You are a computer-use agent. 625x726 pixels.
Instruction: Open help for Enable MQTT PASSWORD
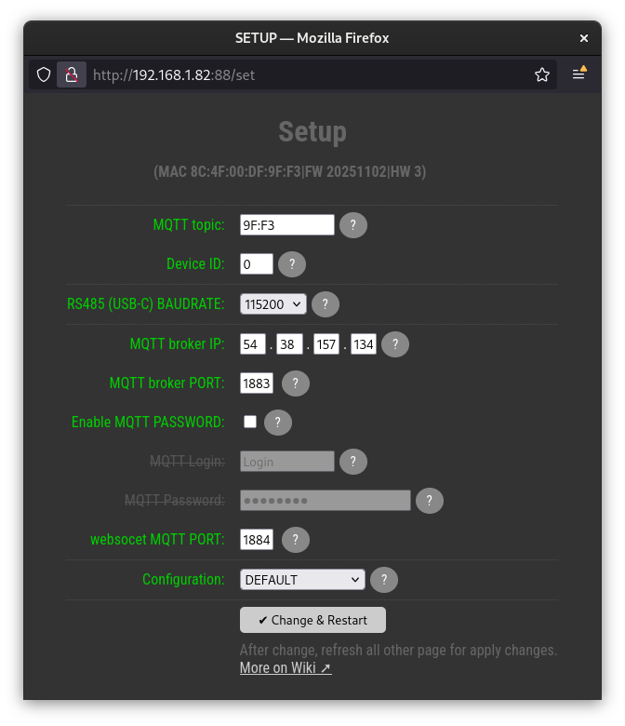[x=278, y=423]
